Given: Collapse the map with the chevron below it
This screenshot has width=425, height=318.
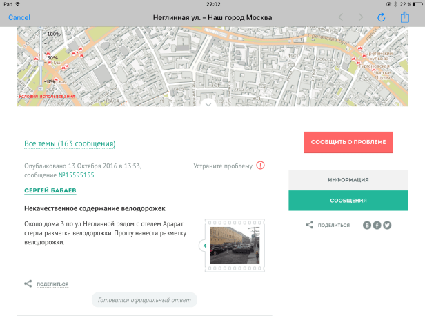Looking at the screenshot, I should tap(208, 103).
